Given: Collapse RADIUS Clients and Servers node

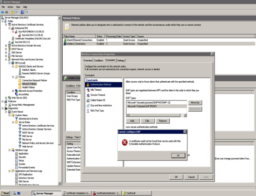Looking at the screenshot, I should point(13,67).
